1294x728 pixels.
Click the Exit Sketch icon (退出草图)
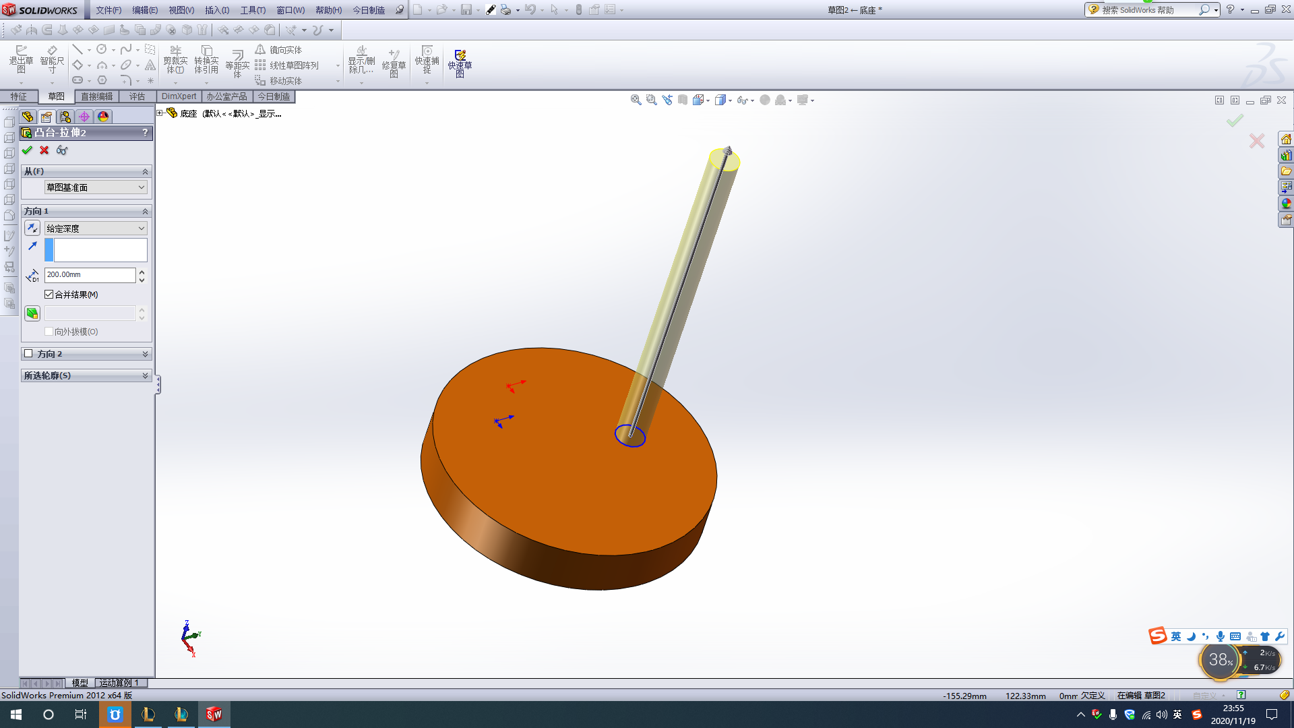21,60
